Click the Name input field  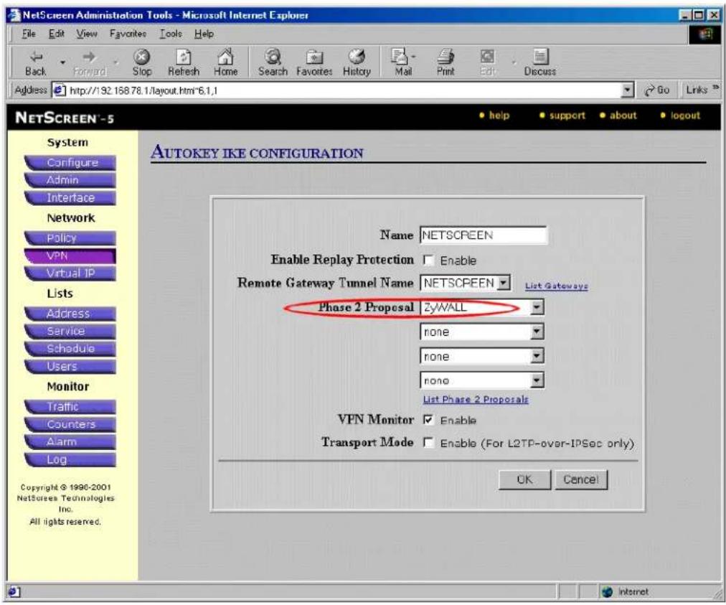point(483,235)
